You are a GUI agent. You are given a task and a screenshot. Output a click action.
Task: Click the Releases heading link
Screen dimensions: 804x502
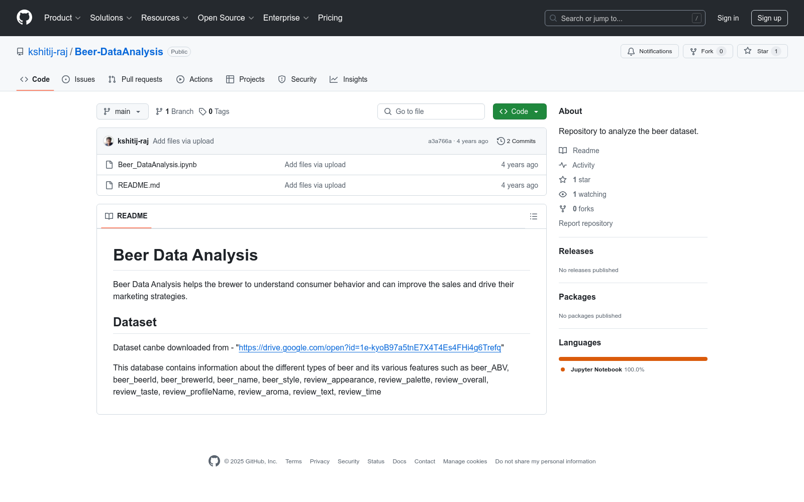(x=576, y=251)
